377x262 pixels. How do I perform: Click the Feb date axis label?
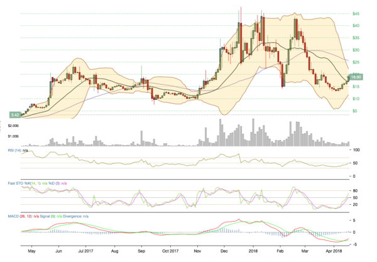click(x=280, y=251)
